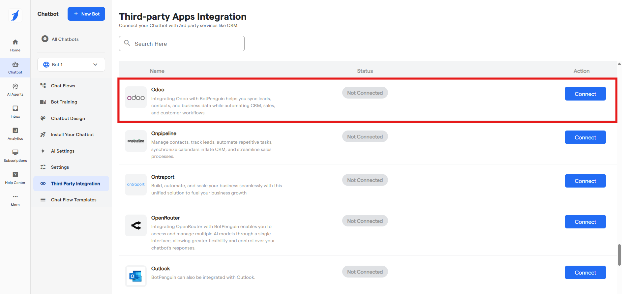Connect the Outlook integration
This screenshot has height=294, width=627.
[x=585, y=272]
